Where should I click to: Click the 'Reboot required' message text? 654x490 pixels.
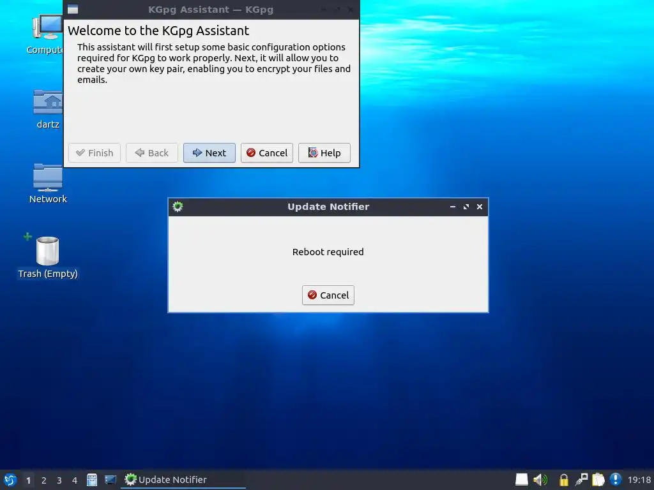[328, 252]
